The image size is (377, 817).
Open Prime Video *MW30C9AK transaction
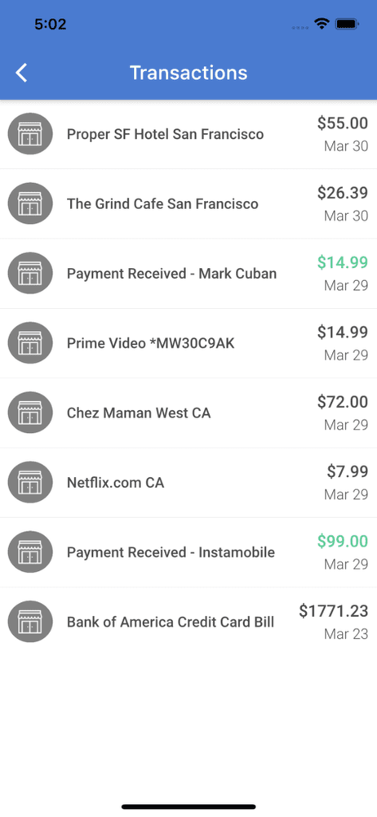pyautogui.click(x=188, y=343)
